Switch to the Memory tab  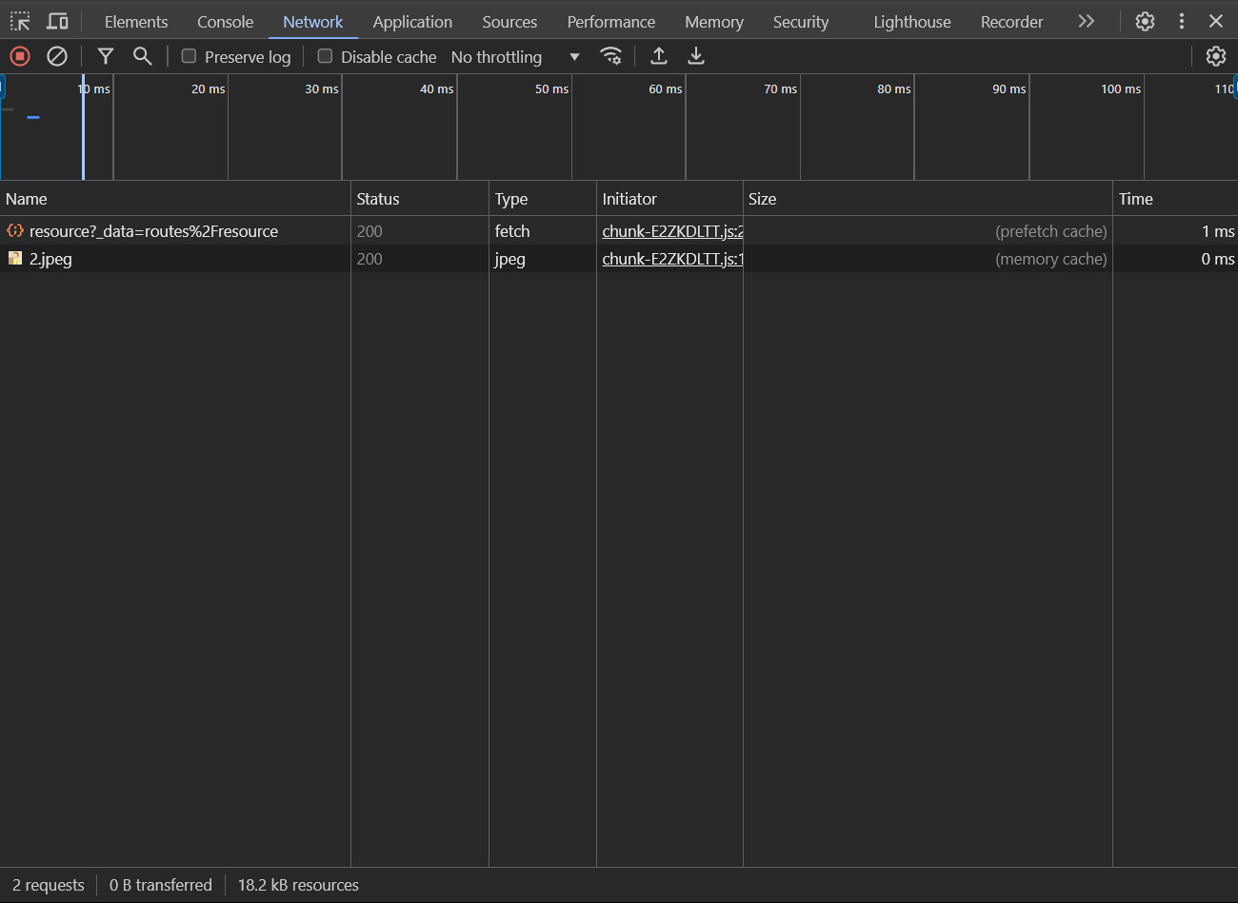714,22
